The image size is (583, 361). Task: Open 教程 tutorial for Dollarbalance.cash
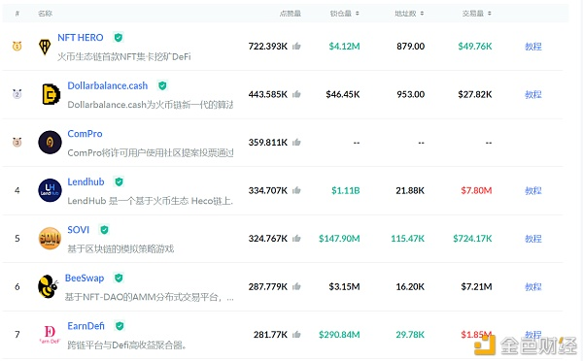(533, 95)
